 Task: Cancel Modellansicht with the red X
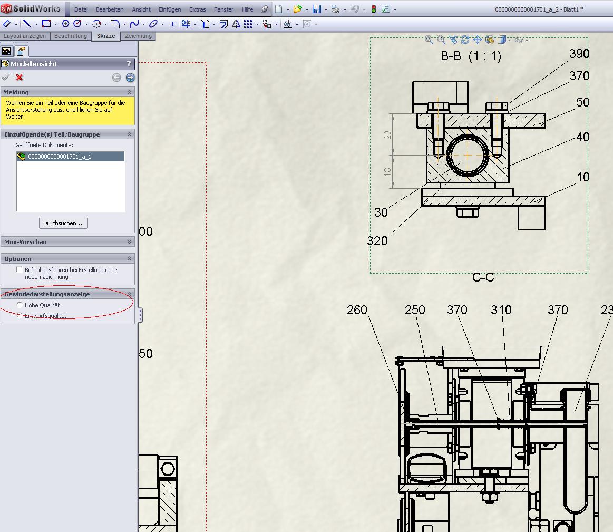pos(20,78)
